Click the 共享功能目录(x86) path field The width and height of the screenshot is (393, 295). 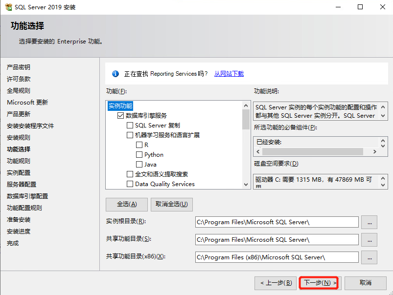(277, 257)
